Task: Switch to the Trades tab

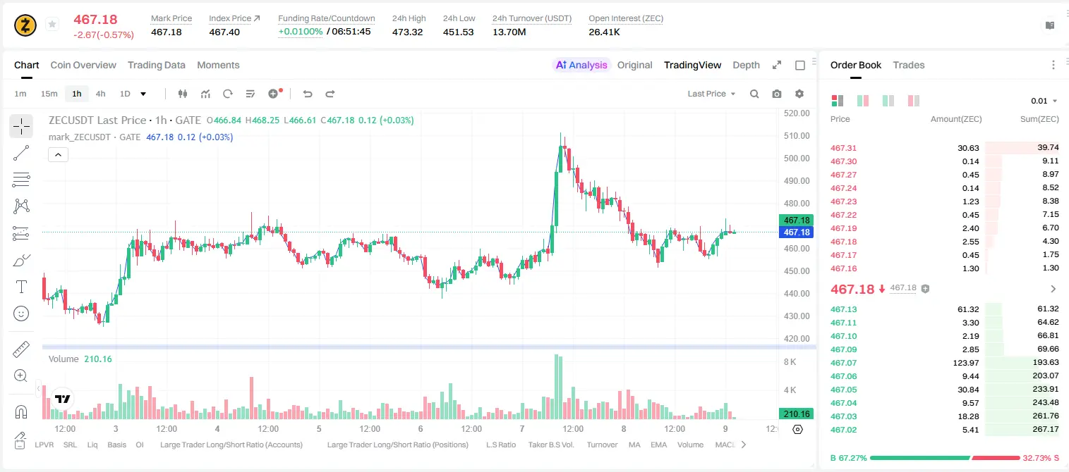Action: (908, 65)
